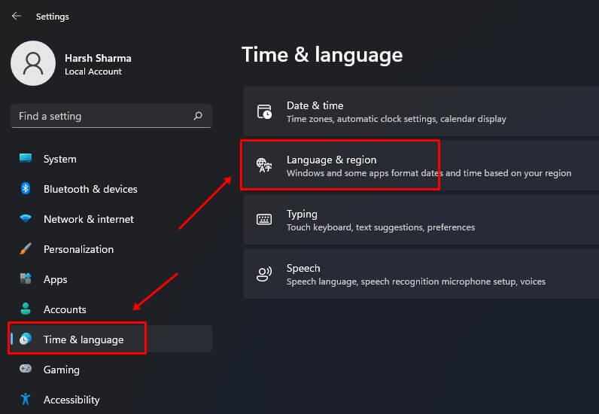This screenshot has width=599, height=414.
Task: Click the Language & region globe icon
Action: (x=264, y=165)
